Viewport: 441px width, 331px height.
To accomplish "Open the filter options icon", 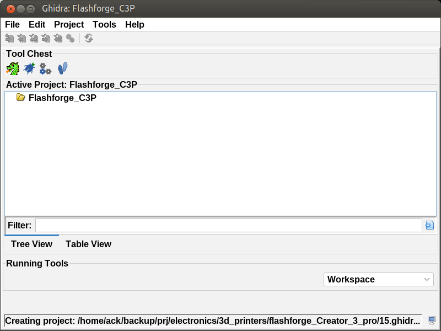I will (x=429, y=225).
